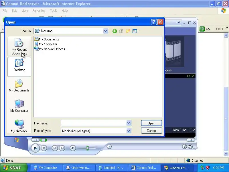Switch to virtio-win taskbar button

pos(79,168)
